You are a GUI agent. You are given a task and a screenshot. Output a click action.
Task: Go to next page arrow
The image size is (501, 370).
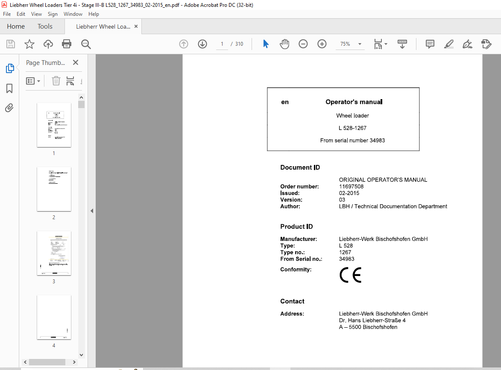click(x=202, y=44)
